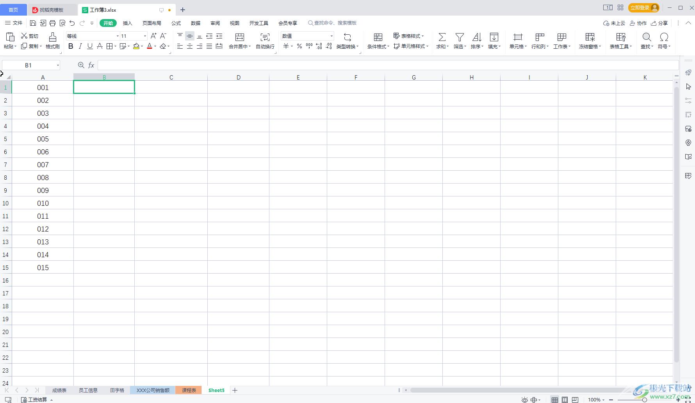695x403 pixels.
Task: Click the cloud status 未上云 button
Action: click(614, 23)
